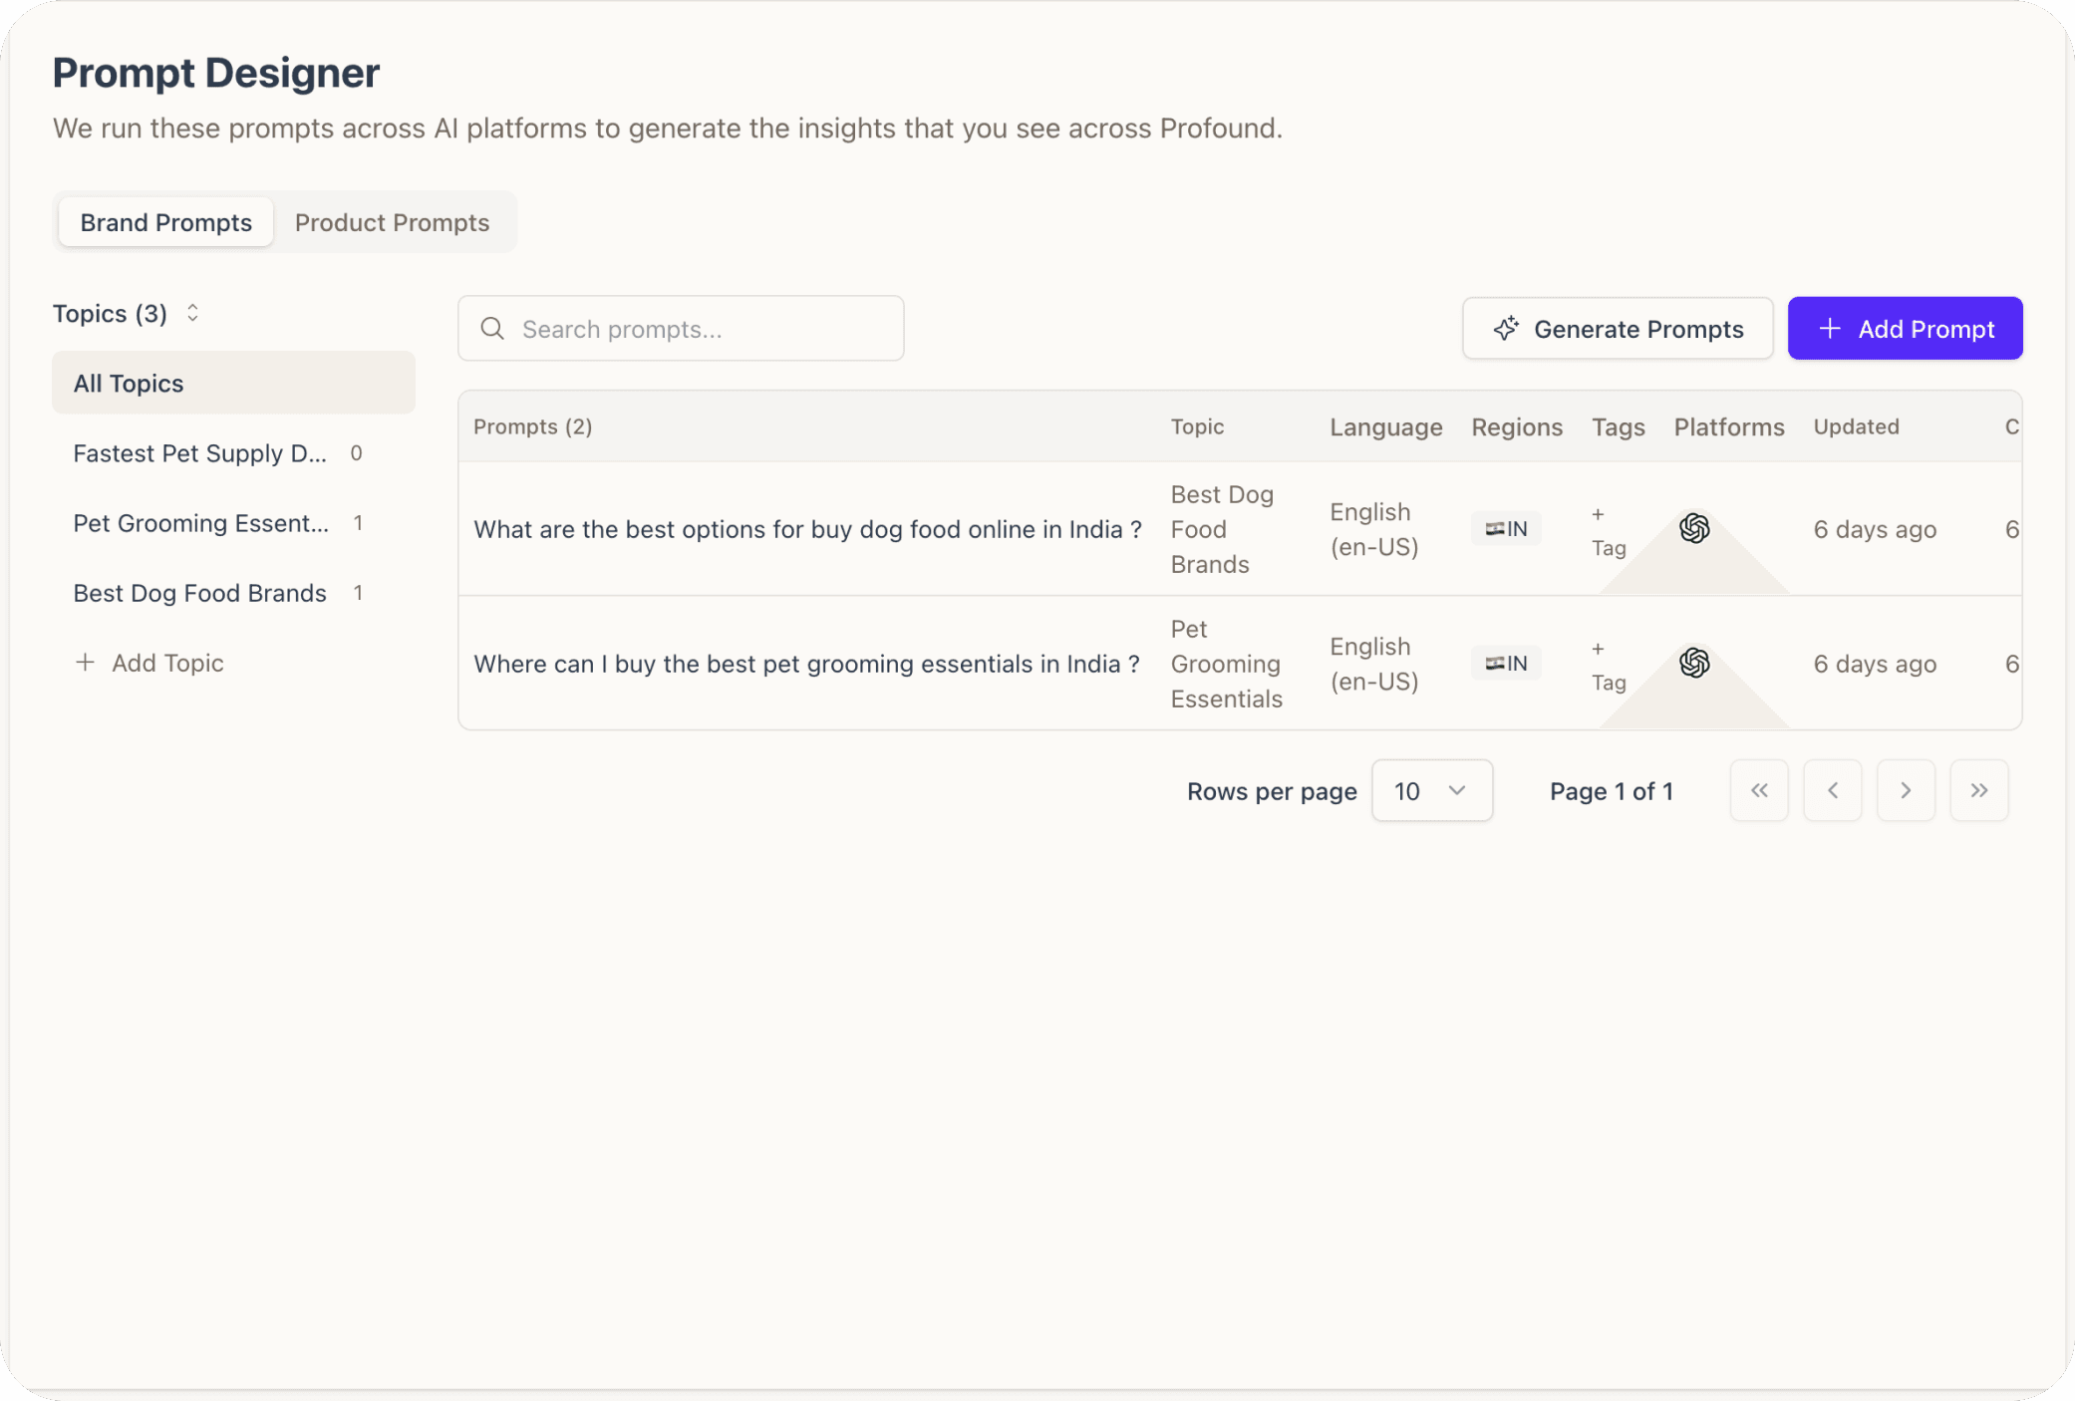Click the plus icon next to Add Topic
The width and height of the screenshot is (2075, 1401).
coord(86,663)
